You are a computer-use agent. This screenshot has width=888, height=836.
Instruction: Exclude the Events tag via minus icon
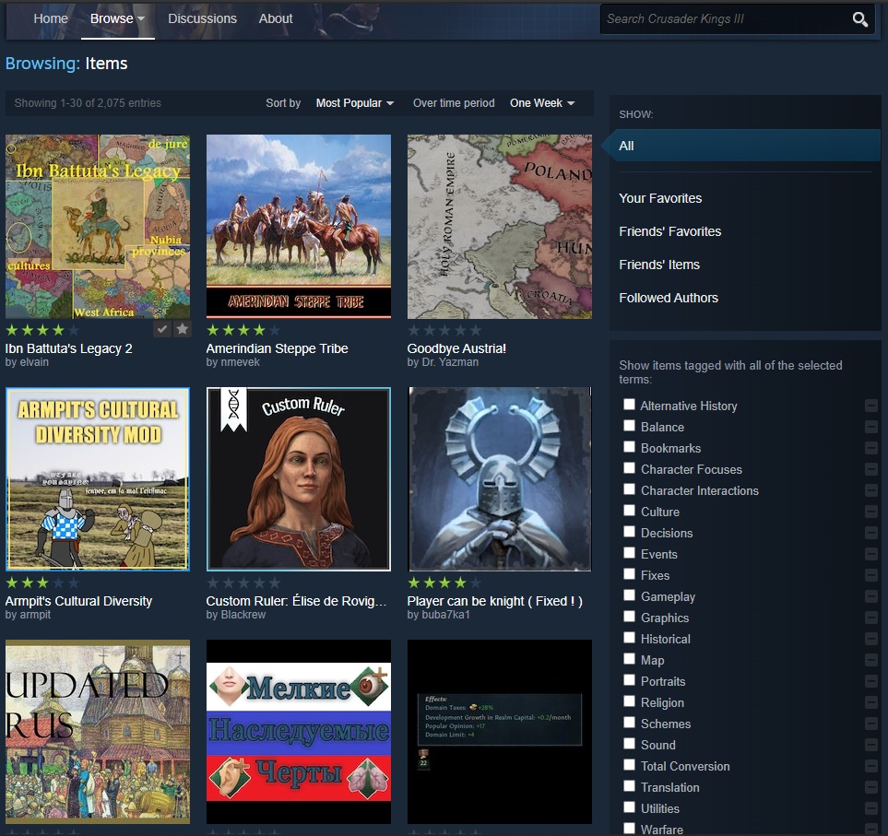tap(871, 554)
